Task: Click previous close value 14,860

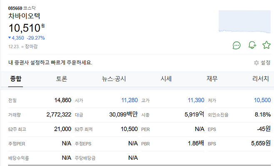Action: tap(63, 100)
